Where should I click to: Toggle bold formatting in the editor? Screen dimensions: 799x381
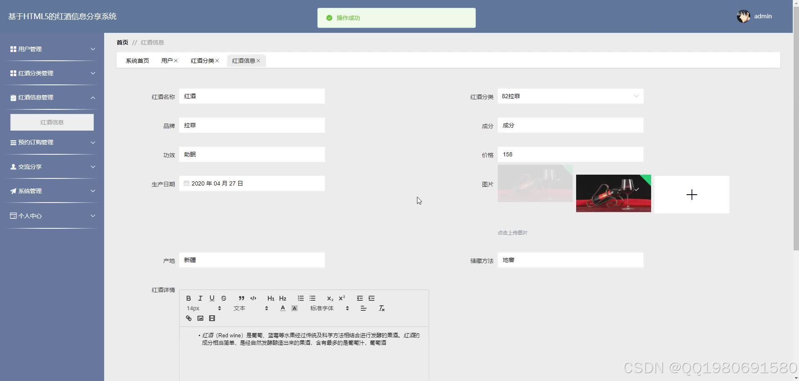pyautogui.click(x=188, y=298)
